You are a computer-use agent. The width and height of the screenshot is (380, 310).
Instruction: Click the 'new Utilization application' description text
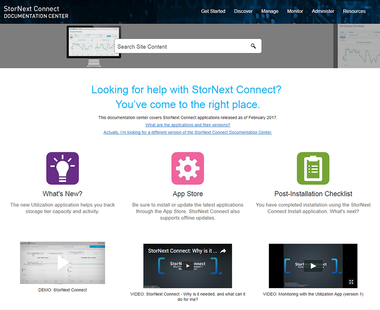point(63,208)
